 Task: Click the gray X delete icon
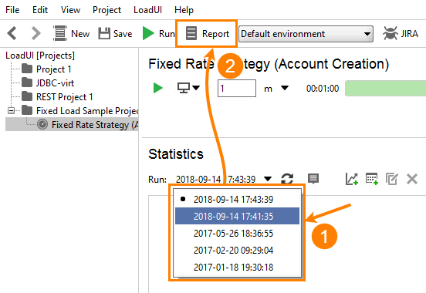pyautogui.click(x=412, y=179)
